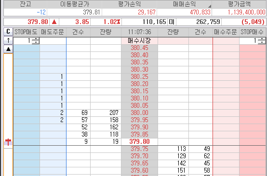Click the 매도주문 column header
Image resolution: width=267 pixels, height=176 pixels.
coord(53,32)
